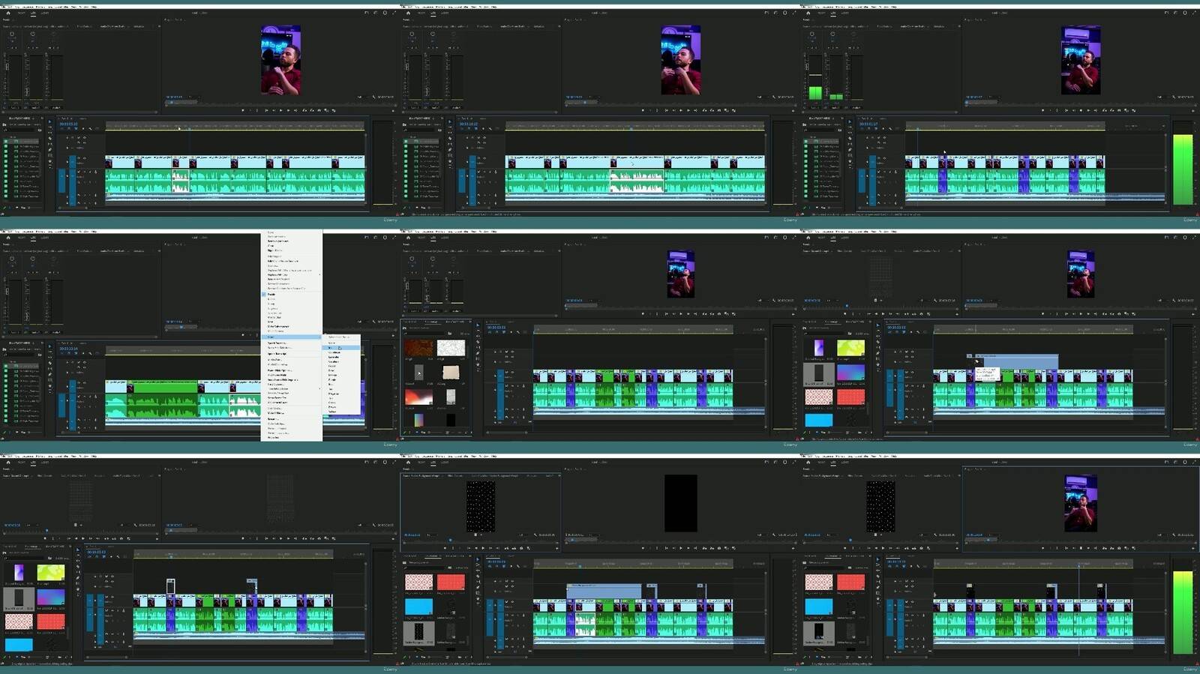Click timeline timecode in bottom-middle frame

pyautogui.click(x=496, y=562)
